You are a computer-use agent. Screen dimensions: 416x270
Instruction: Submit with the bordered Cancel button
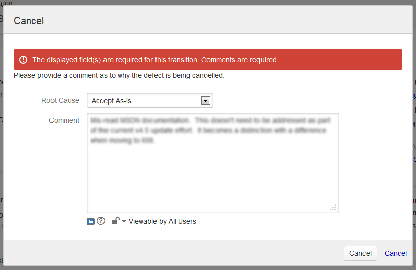pos(360,253)
